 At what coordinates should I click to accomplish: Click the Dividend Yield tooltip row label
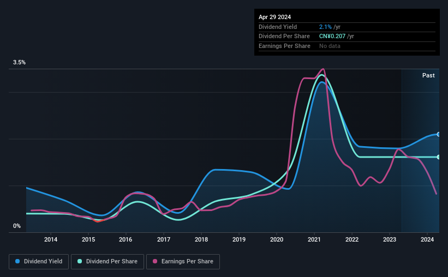(x=278, y=27)
